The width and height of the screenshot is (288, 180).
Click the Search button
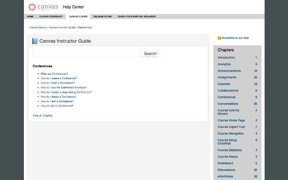click(x=150, y=54)
